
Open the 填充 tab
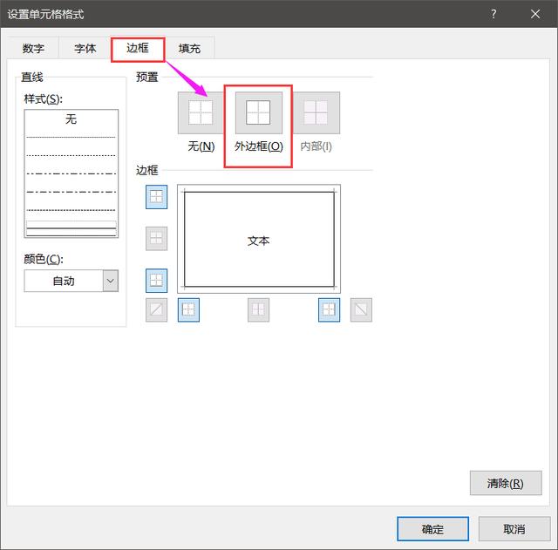[189, 48]
